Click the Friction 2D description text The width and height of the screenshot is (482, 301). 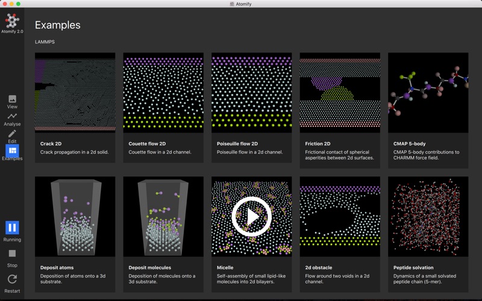point(339,155)
